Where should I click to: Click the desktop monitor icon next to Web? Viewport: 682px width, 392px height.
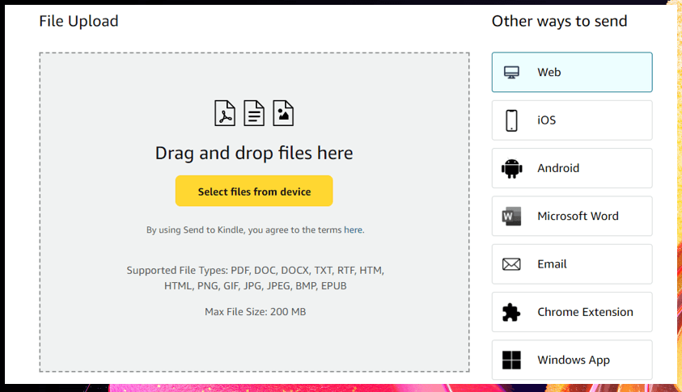[x=511, y=72]
